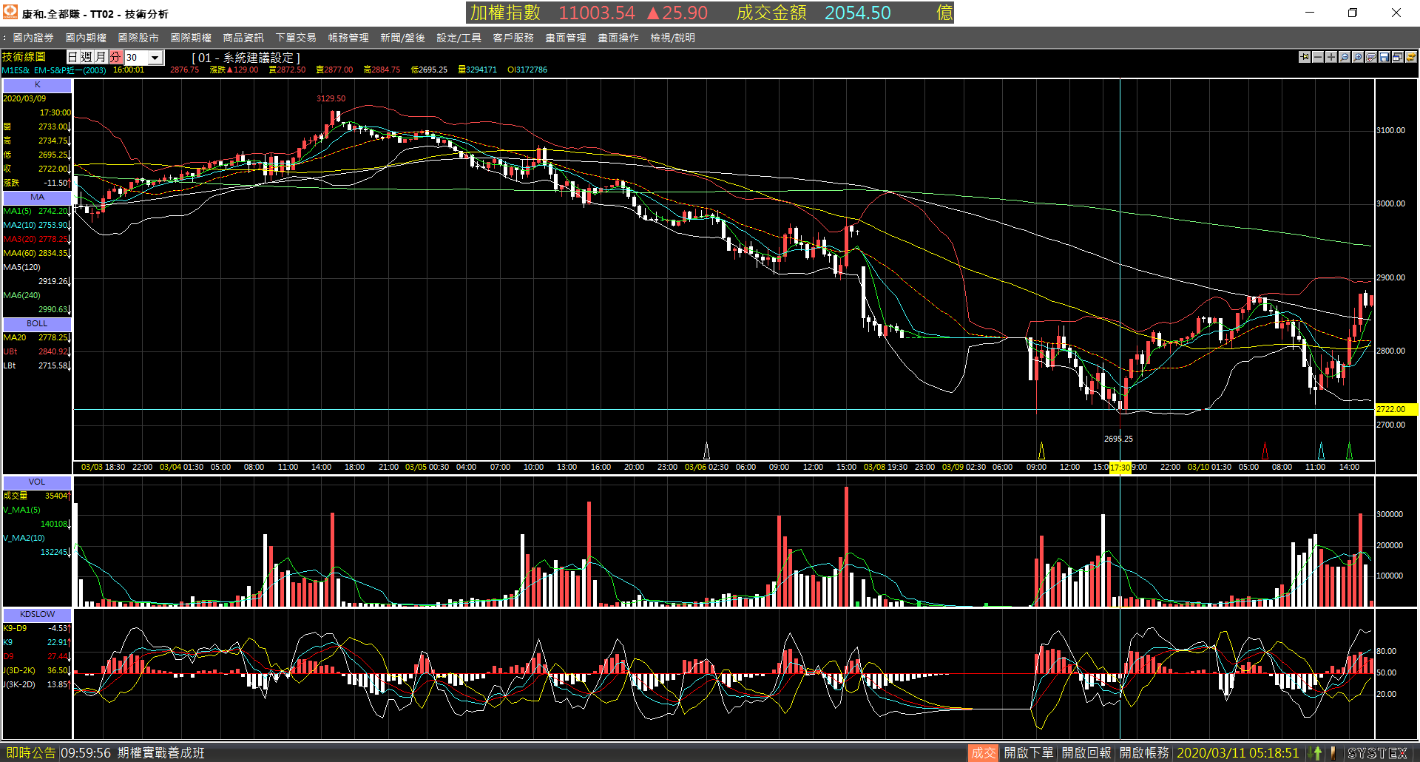The width and height of the screenshot is (1420, 762).
Task: Click the 即時公告 label
Action: (x=30, y=753)
